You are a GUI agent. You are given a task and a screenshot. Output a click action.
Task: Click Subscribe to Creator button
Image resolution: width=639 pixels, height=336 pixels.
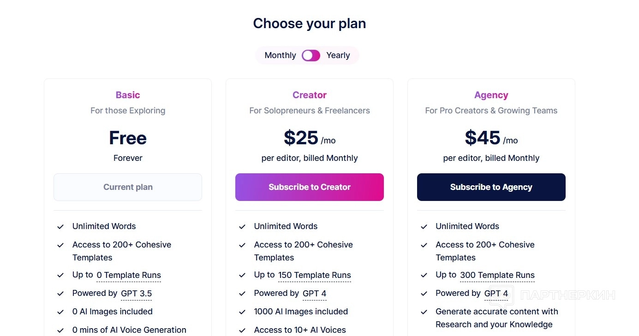tap(309, 187)
